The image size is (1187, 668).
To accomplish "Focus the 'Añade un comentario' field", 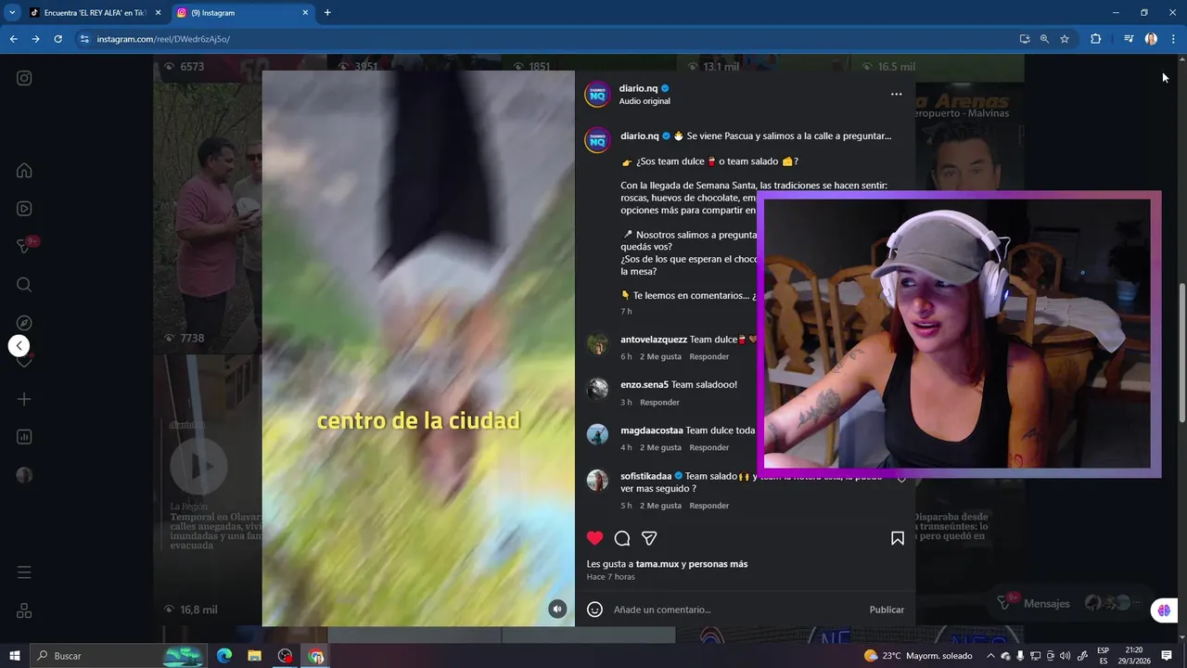I will [x=737, y=610].
